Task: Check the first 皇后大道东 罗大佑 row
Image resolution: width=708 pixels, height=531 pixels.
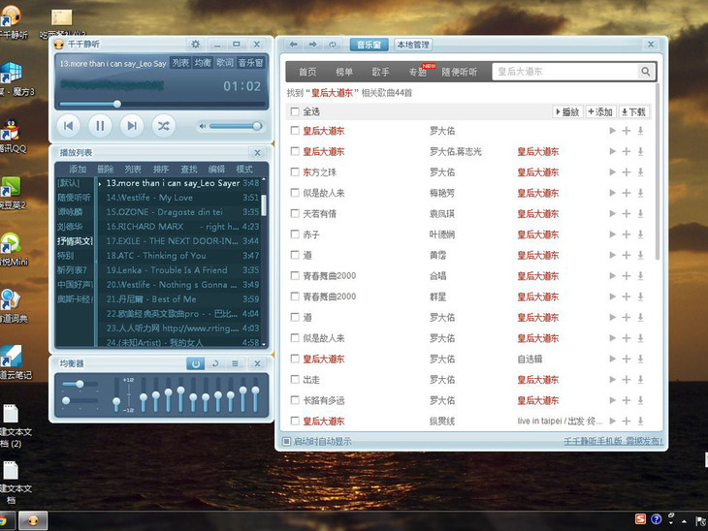Action: [x=295, y=131]
